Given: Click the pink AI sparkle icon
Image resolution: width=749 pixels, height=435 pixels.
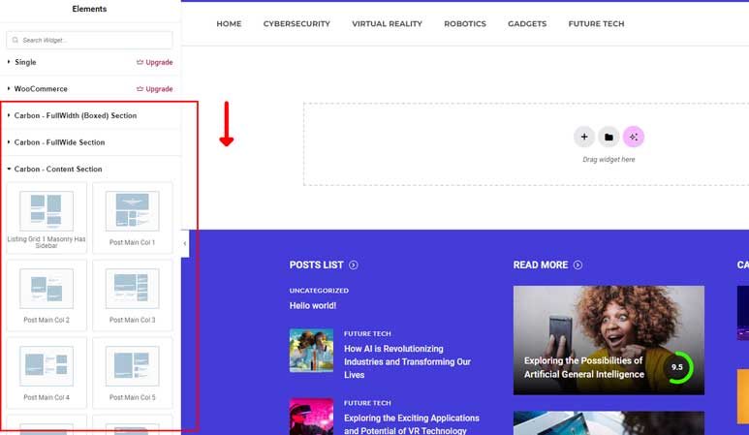Looking at the screenshot, I should click(x=634, y=137).
